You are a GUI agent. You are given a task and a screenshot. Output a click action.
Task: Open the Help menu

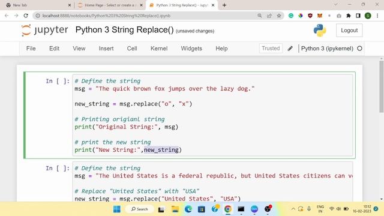pyautogui.click(x=221, y=49)
